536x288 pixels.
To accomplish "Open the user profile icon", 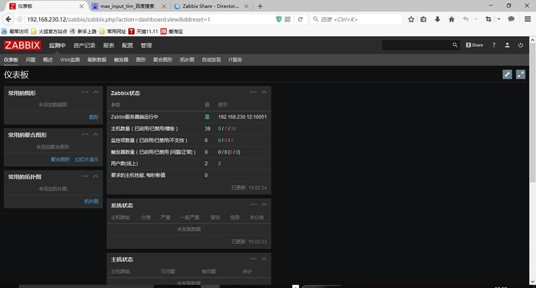I will point(508,45).
